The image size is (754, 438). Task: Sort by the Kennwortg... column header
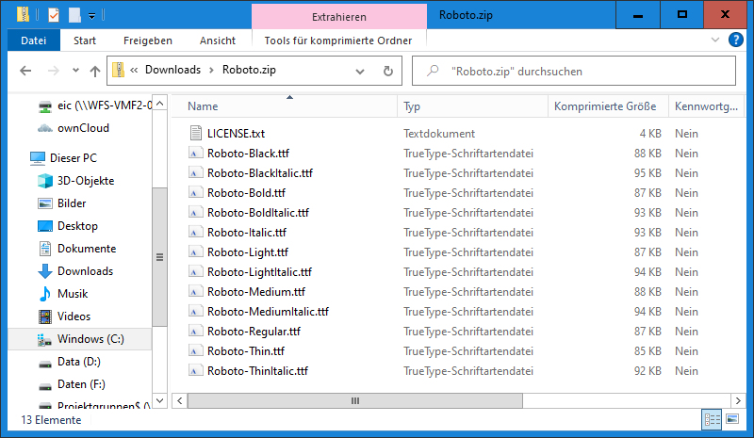[x=706, y=106]
